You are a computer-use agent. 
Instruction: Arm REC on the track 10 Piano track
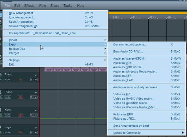tap(21, 97)
